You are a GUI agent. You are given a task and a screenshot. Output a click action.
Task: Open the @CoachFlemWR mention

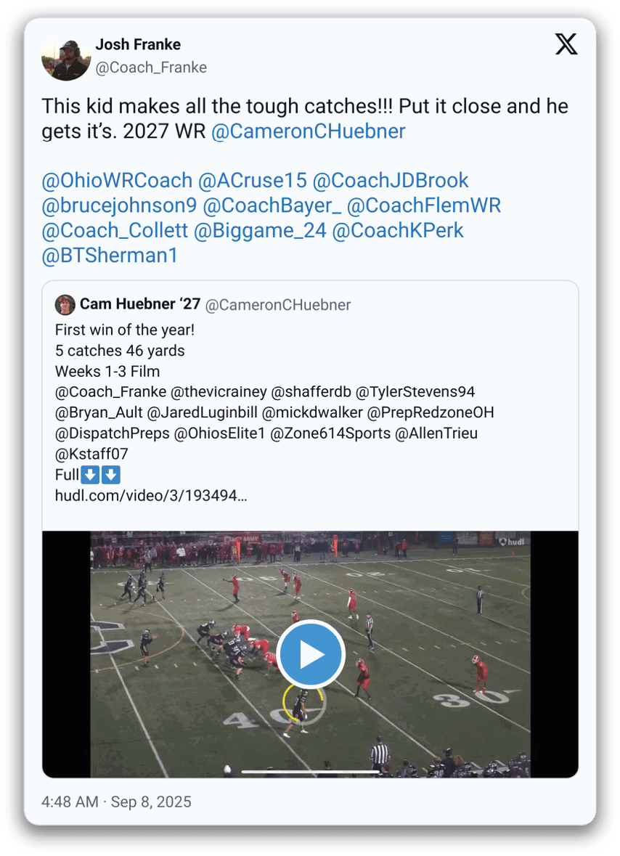click(424, 205)
